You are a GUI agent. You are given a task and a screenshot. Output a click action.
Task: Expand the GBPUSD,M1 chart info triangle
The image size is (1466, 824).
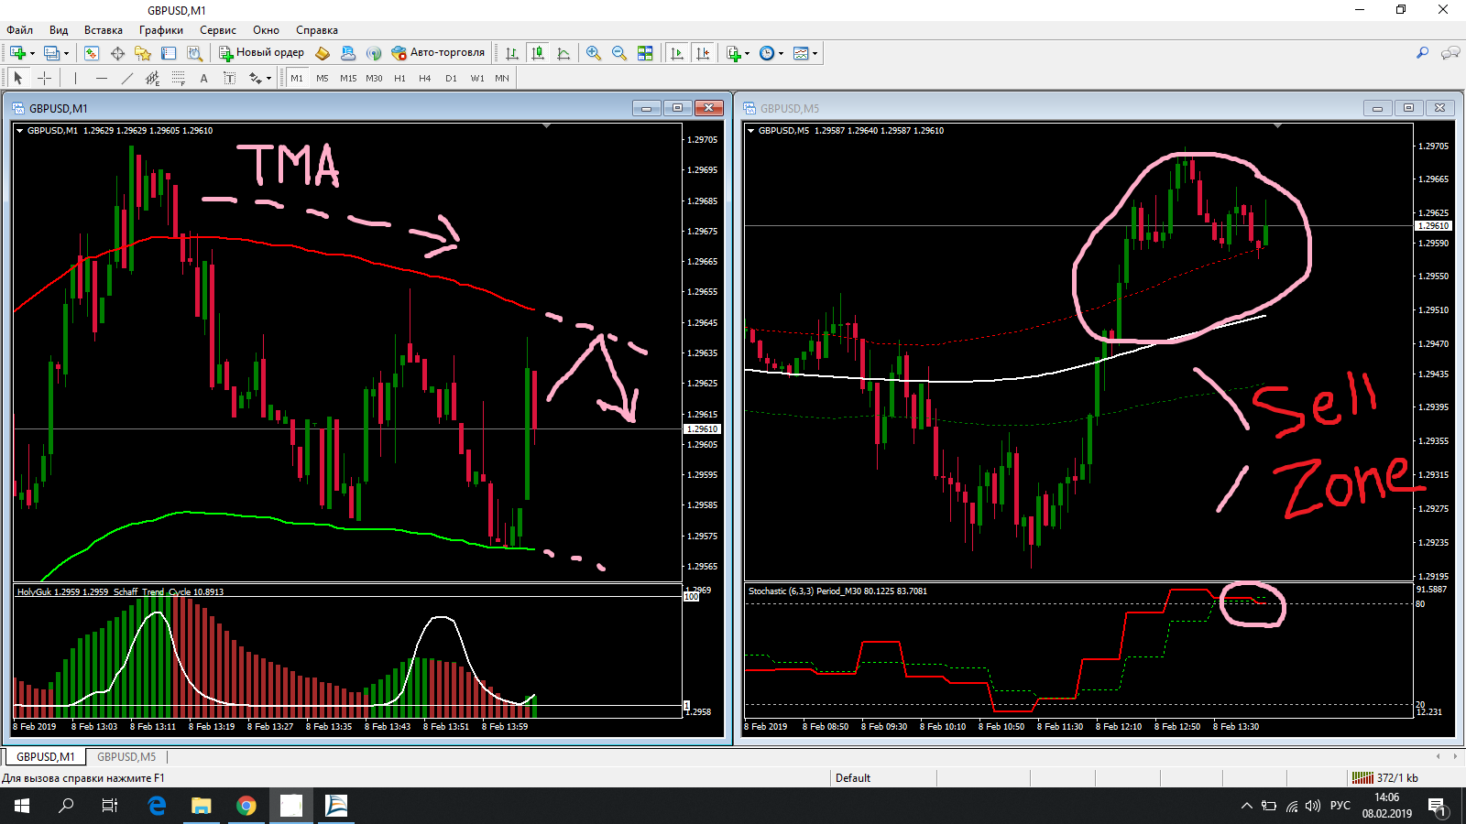pyautogui.click(x=19, y=131)
